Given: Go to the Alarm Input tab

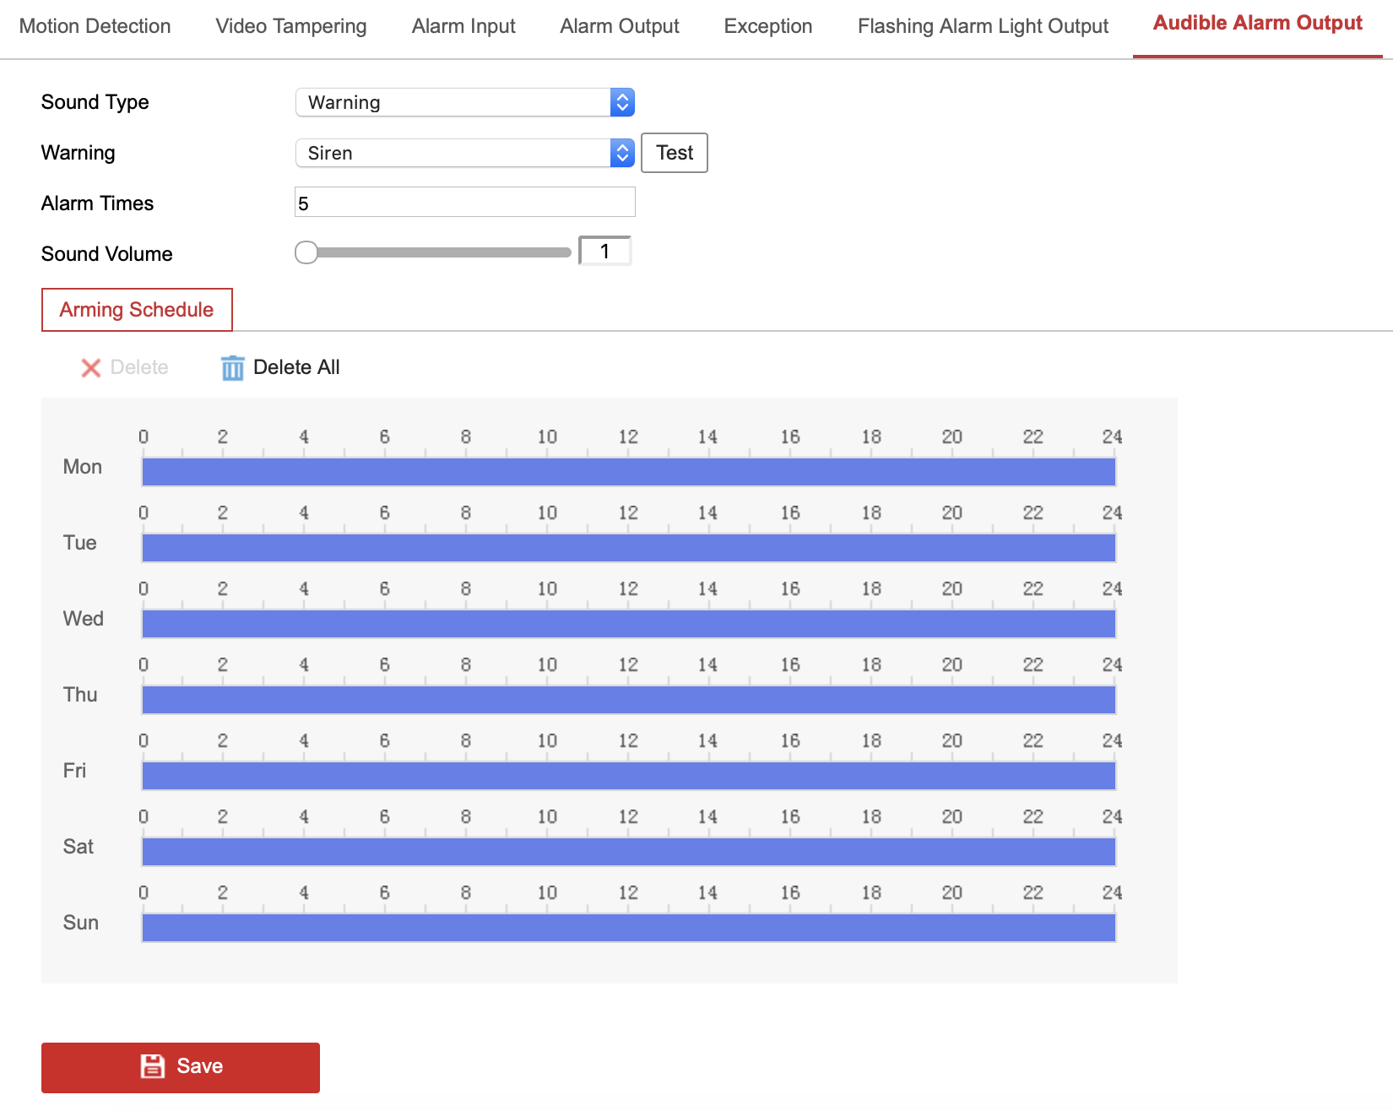Looking at the screenshot, I should pos(463,26).
